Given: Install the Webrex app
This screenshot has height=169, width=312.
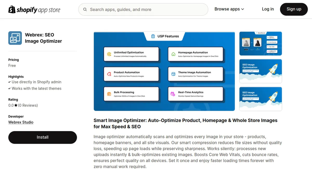Looking at the screenshot, I should (x=43, y=137).
